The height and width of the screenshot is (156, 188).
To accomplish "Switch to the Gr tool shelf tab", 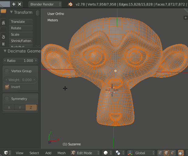I will click(3, 37).
